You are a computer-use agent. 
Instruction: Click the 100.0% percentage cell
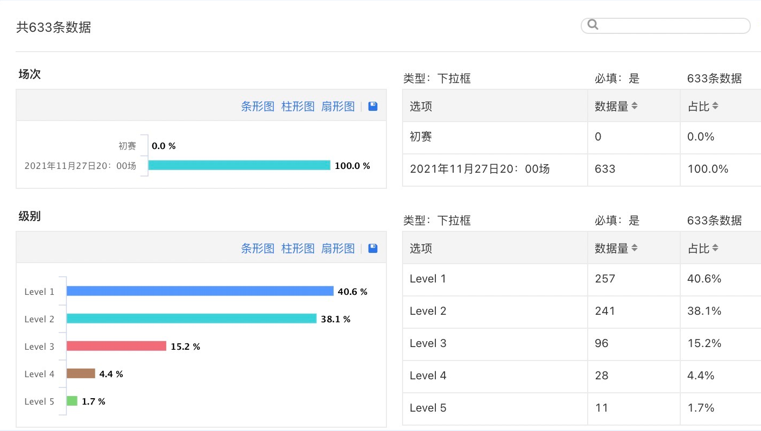721,169
